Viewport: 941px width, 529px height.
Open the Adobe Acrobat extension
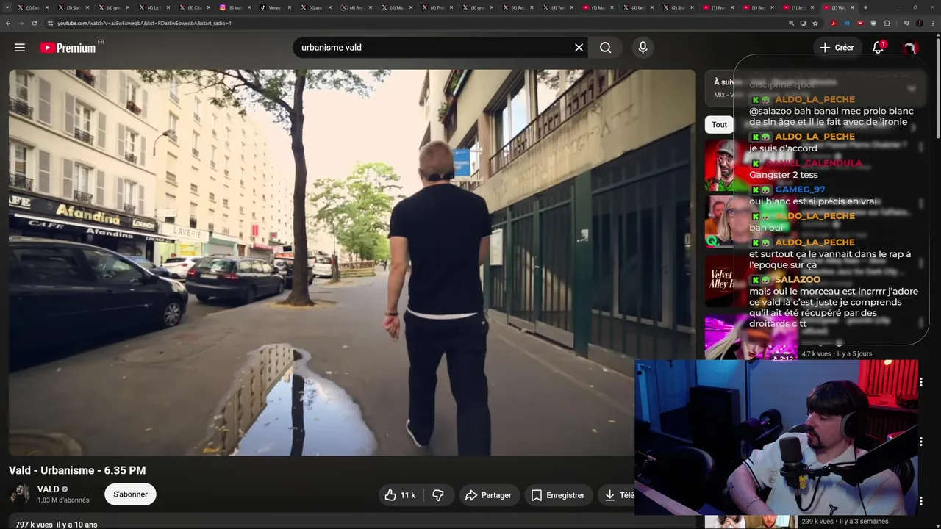point(833,23)
